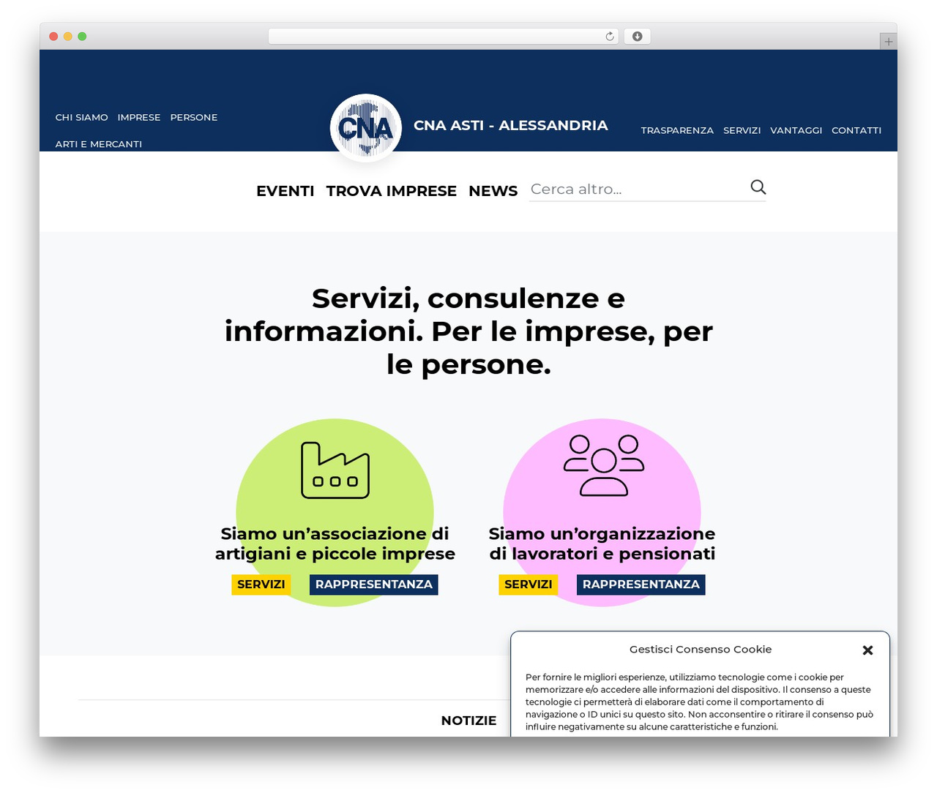Click the 'Gestisci Consenso Cookie' title
The width and height of the screenshot is (937, 793).
[x=701, y=649]
